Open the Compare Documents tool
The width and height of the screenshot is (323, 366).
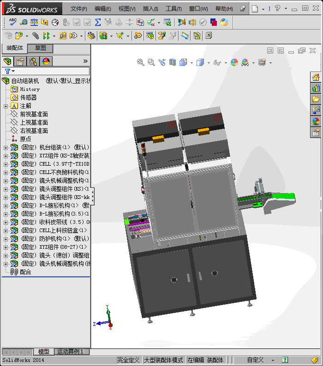coord(140,22)
